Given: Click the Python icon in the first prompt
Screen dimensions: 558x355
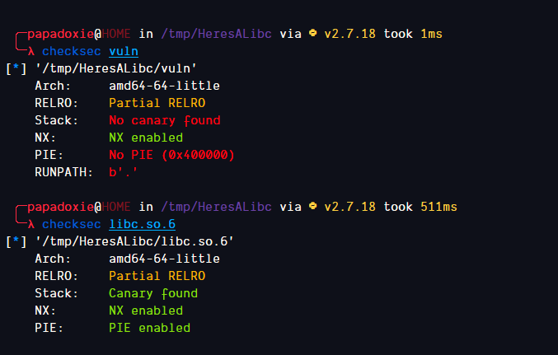Looking at the screenshot, I should pyautogui.click(x=313, y=33).
